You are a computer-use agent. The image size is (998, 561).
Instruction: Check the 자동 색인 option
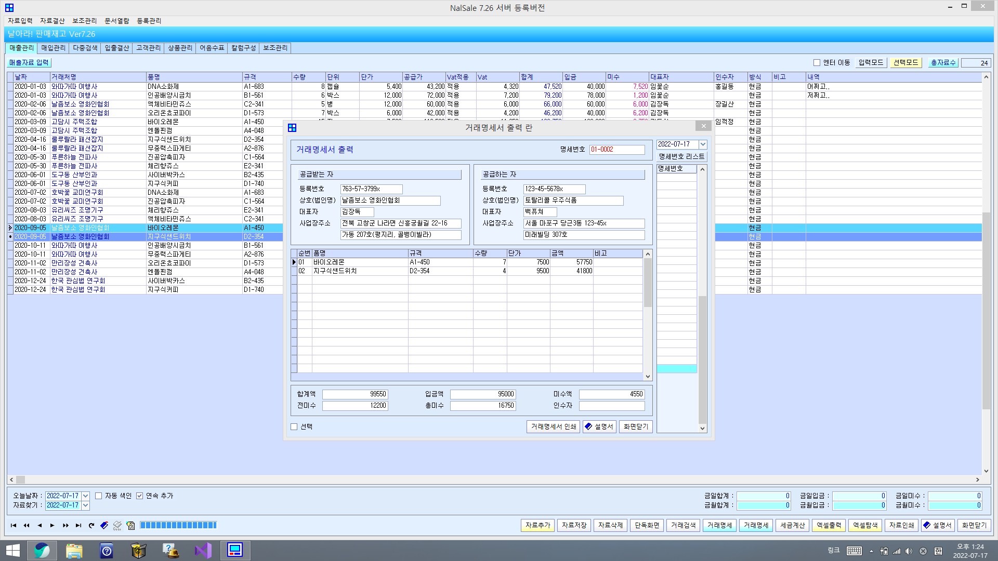(x=98, y=496)
